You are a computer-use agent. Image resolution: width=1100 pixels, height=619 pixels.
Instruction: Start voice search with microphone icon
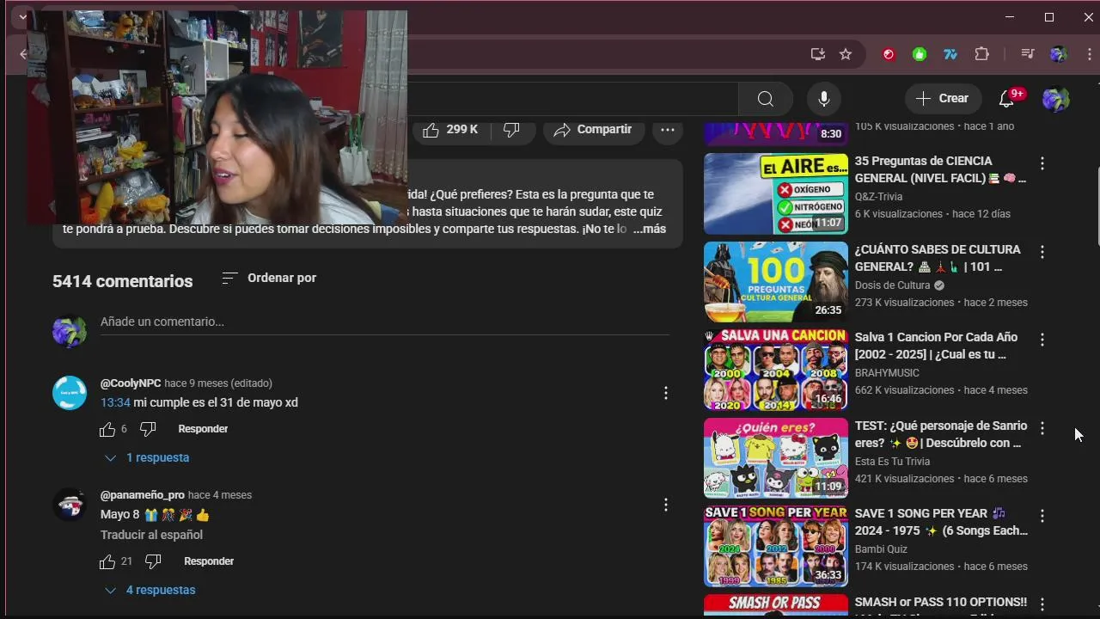click(x=823, y=99)
